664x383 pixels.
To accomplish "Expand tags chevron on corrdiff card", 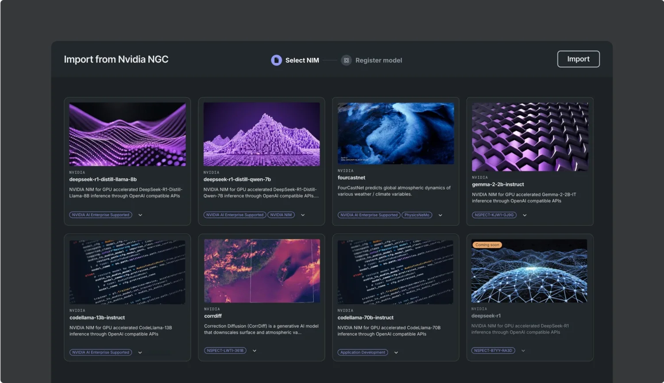I will [255, 351].
